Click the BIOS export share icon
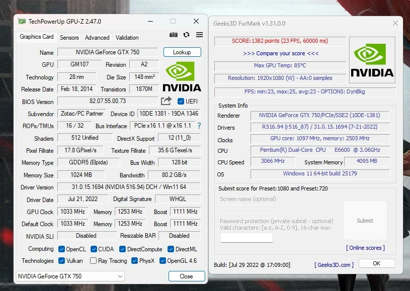 (166, 101)
